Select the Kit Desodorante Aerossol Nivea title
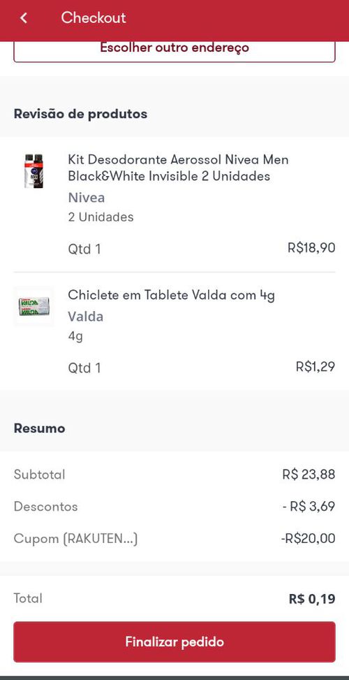This screenshot has height=680, width=349. click(178, 168)
